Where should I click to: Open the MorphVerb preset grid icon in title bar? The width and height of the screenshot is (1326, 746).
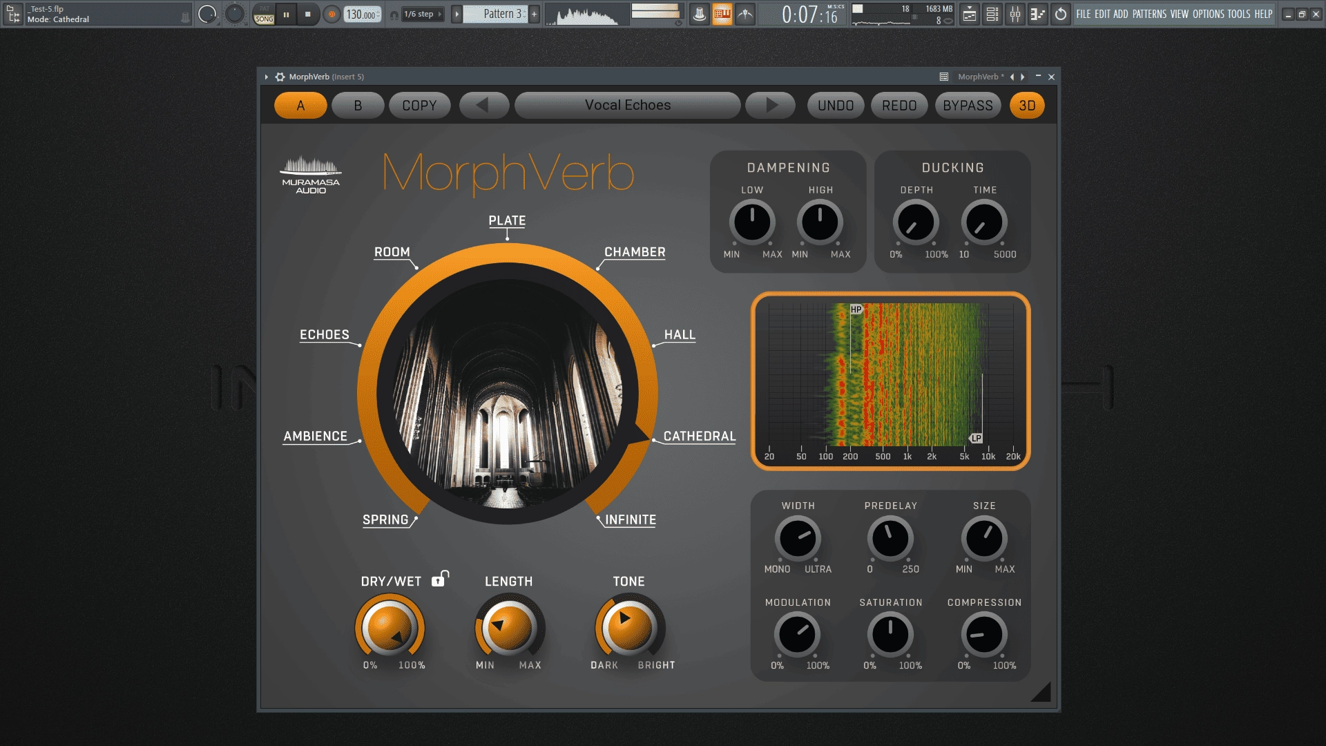(944, 77)
